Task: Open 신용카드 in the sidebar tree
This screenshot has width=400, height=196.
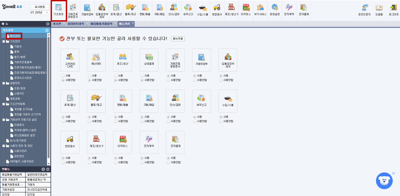Action: tap(19, 93)
